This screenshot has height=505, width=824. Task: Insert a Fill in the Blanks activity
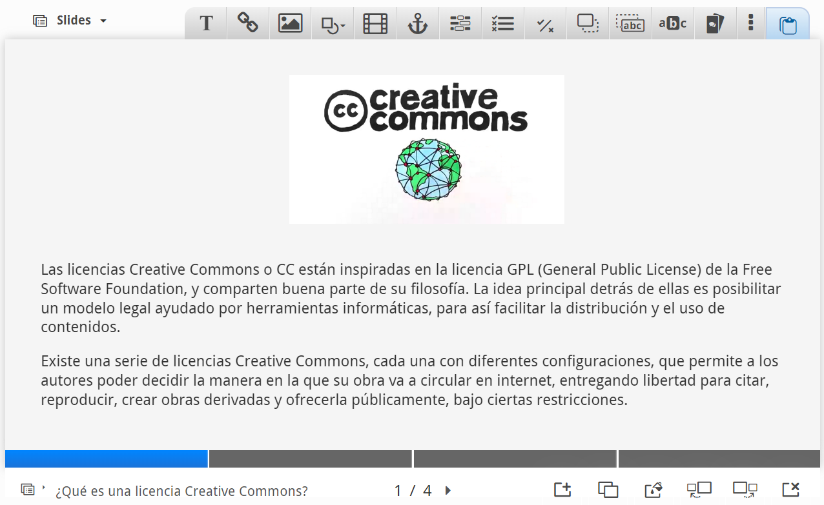[460, 24]
